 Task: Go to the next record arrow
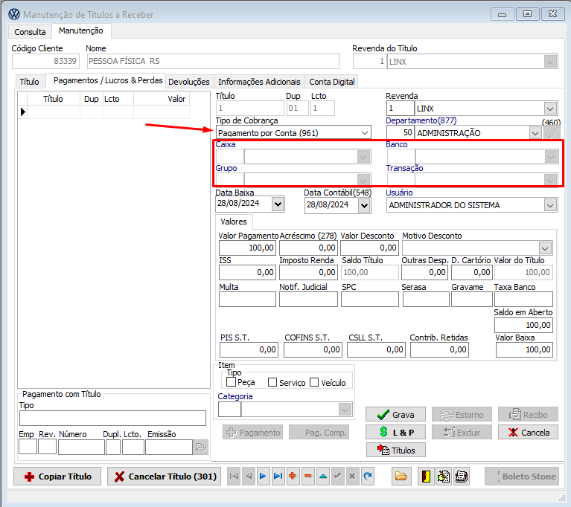coord(263,476)
